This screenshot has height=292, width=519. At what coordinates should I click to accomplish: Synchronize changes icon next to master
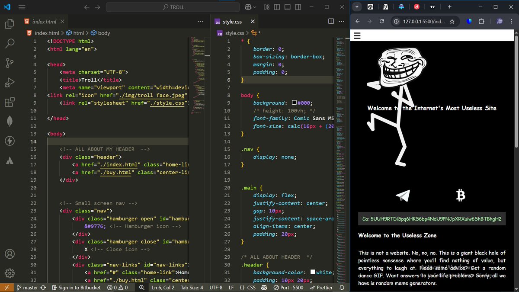pyautogui.click(x=43, y=287)
